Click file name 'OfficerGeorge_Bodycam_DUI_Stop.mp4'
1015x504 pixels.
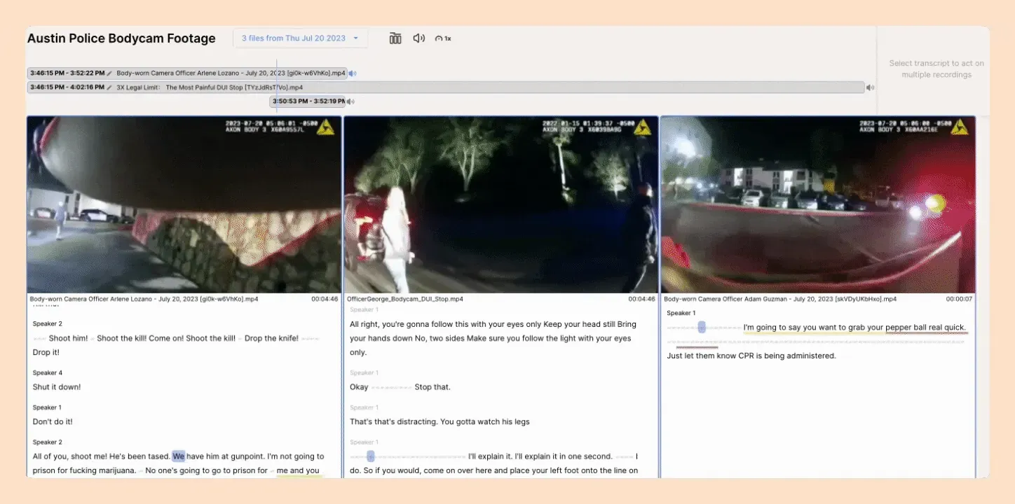click(x=405, y=299)
